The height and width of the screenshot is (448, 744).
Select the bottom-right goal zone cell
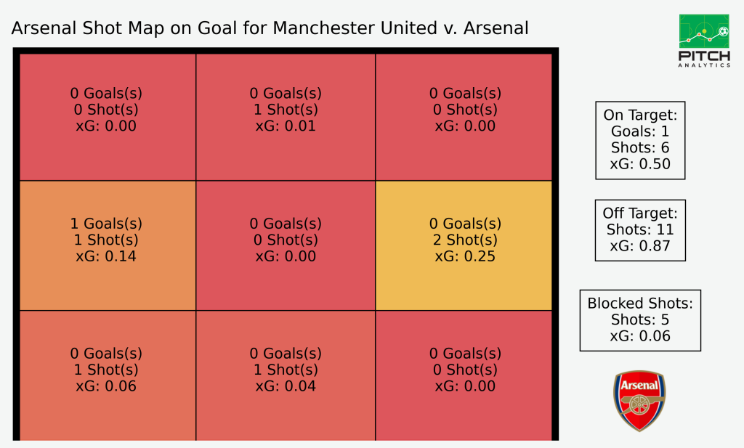pos(464,375)
